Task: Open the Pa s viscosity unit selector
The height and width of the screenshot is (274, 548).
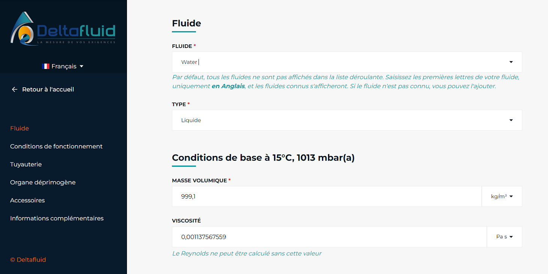Action: (x=504, y=237)
